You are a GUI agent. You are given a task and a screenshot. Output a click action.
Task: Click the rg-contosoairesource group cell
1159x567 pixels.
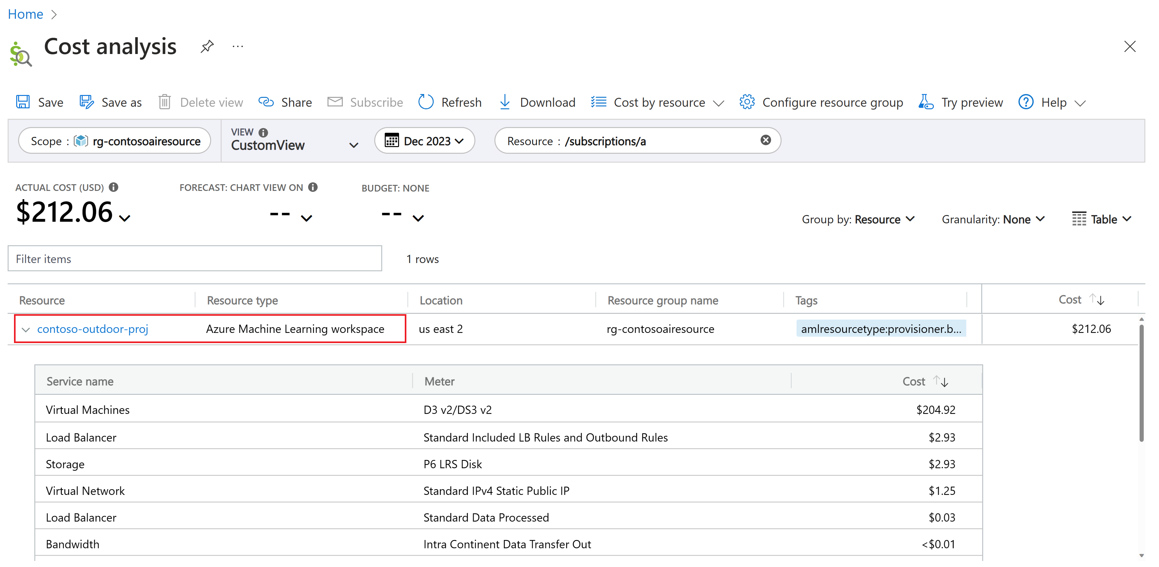660,329
